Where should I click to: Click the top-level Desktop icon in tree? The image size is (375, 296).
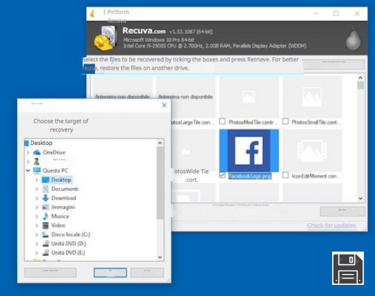coord(27,143)
